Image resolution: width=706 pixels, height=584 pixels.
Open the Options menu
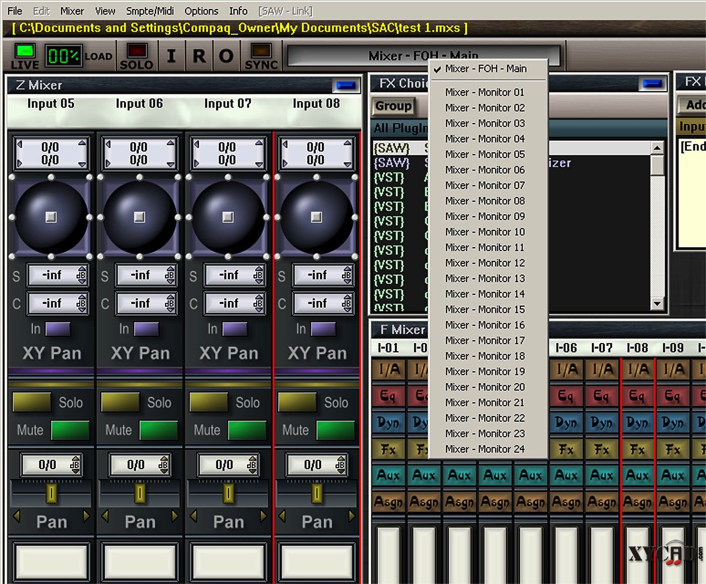tap(201, 11)
